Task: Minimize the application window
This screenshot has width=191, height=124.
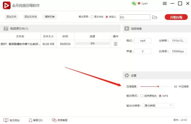Action: 172,3
